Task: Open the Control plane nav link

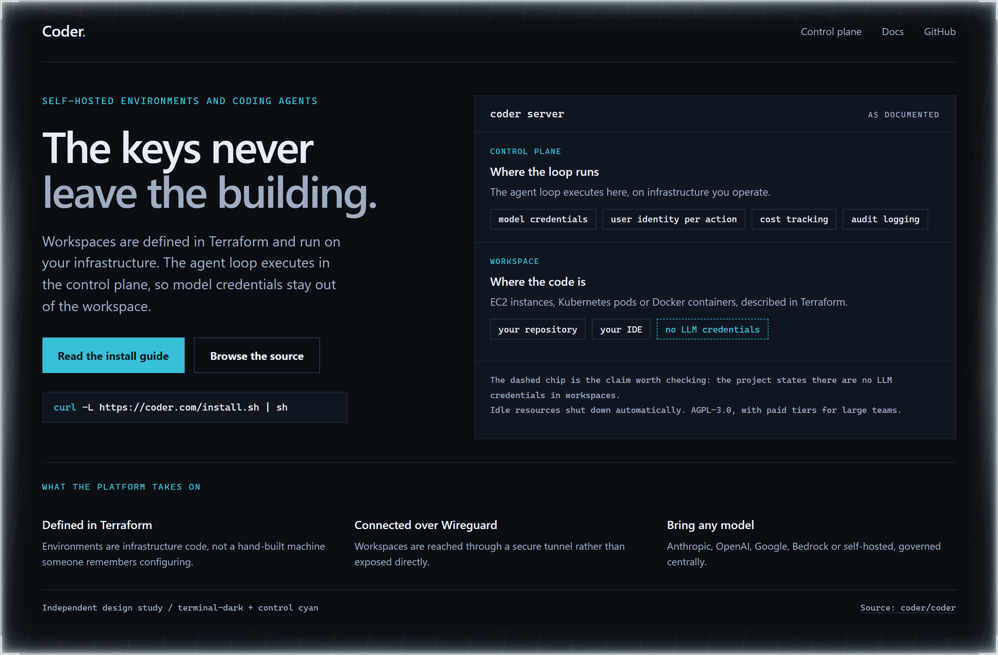Action: click(x=831, y=32)
